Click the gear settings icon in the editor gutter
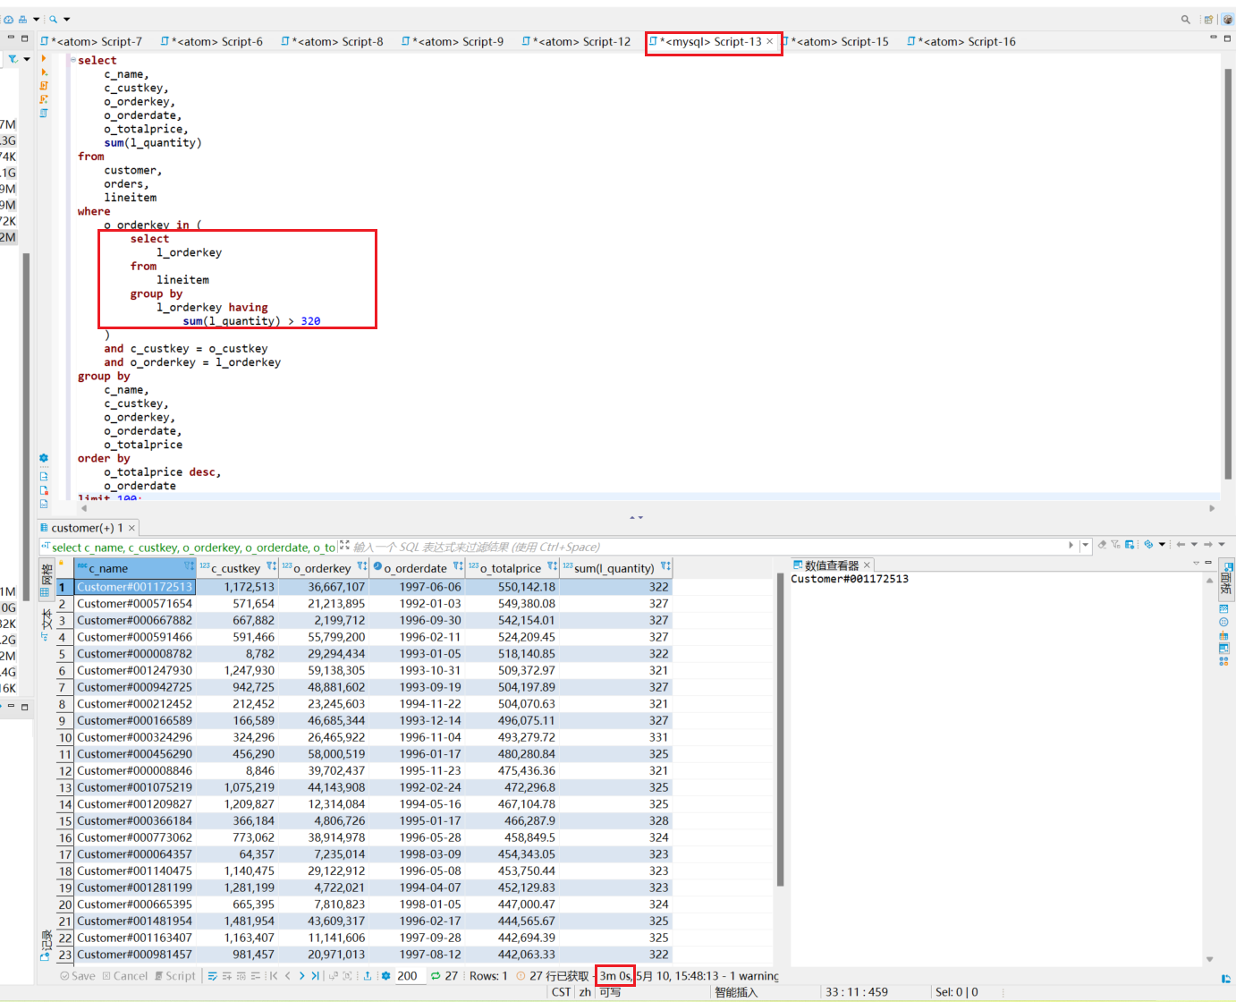The image size is (1236, 1002). (44, 458)
